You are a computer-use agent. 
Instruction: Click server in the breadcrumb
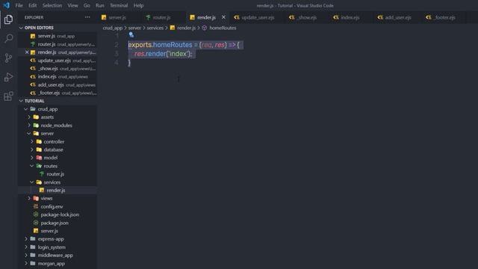134,28
